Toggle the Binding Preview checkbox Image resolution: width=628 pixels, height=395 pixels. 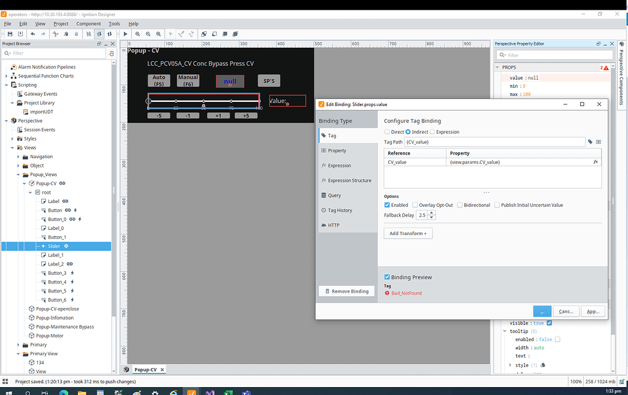coord(387,277)
